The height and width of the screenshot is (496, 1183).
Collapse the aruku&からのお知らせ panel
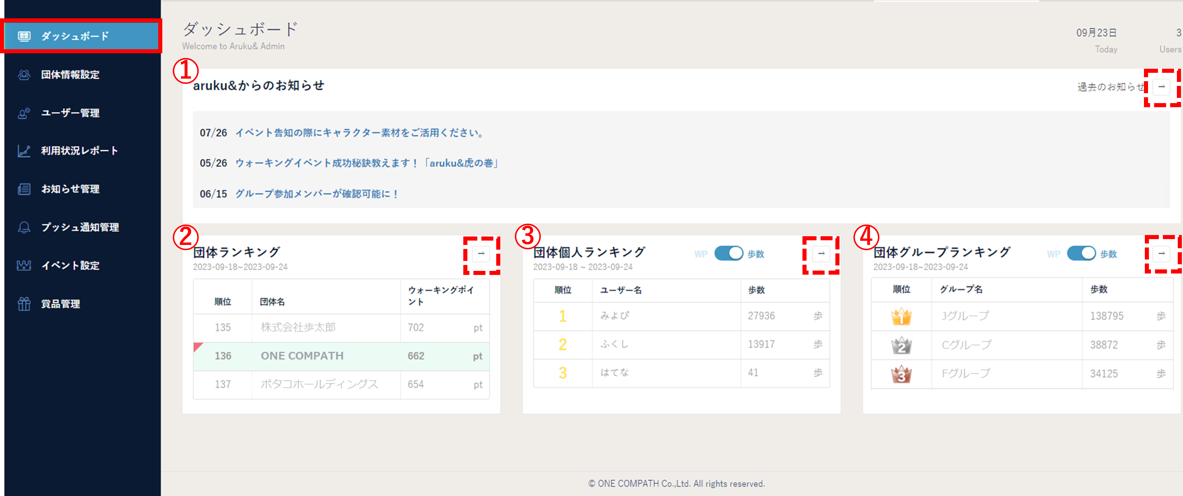[x=1161, y=87]
